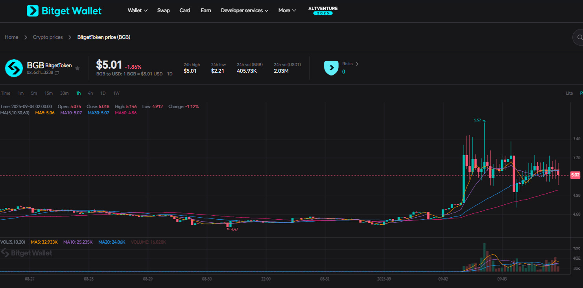The width and height of the screenshot is (583, 288).
Task: Click the -1.86% price change
Action: click(x=133, y=67)
